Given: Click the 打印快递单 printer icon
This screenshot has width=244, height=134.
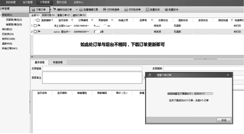Looking at the screenshot, I should pyautogui.click(x=104, y=9).
